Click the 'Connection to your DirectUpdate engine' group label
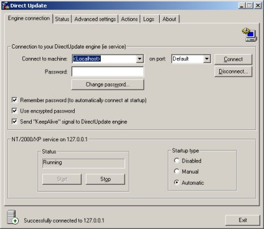The image size is (264, 229). click(68, 47)
